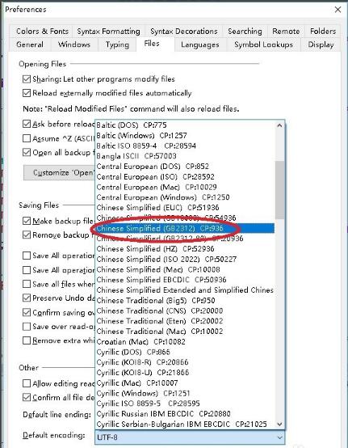Viewport: 348px width, 448px height.
Task: Click the encoding list scroll-up arrow
Action: click(279, 125)
